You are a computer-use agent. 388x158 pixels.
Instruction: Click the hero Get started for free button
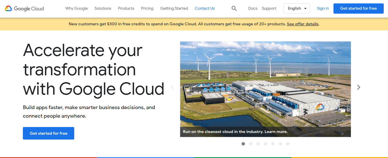click(49, 133)
